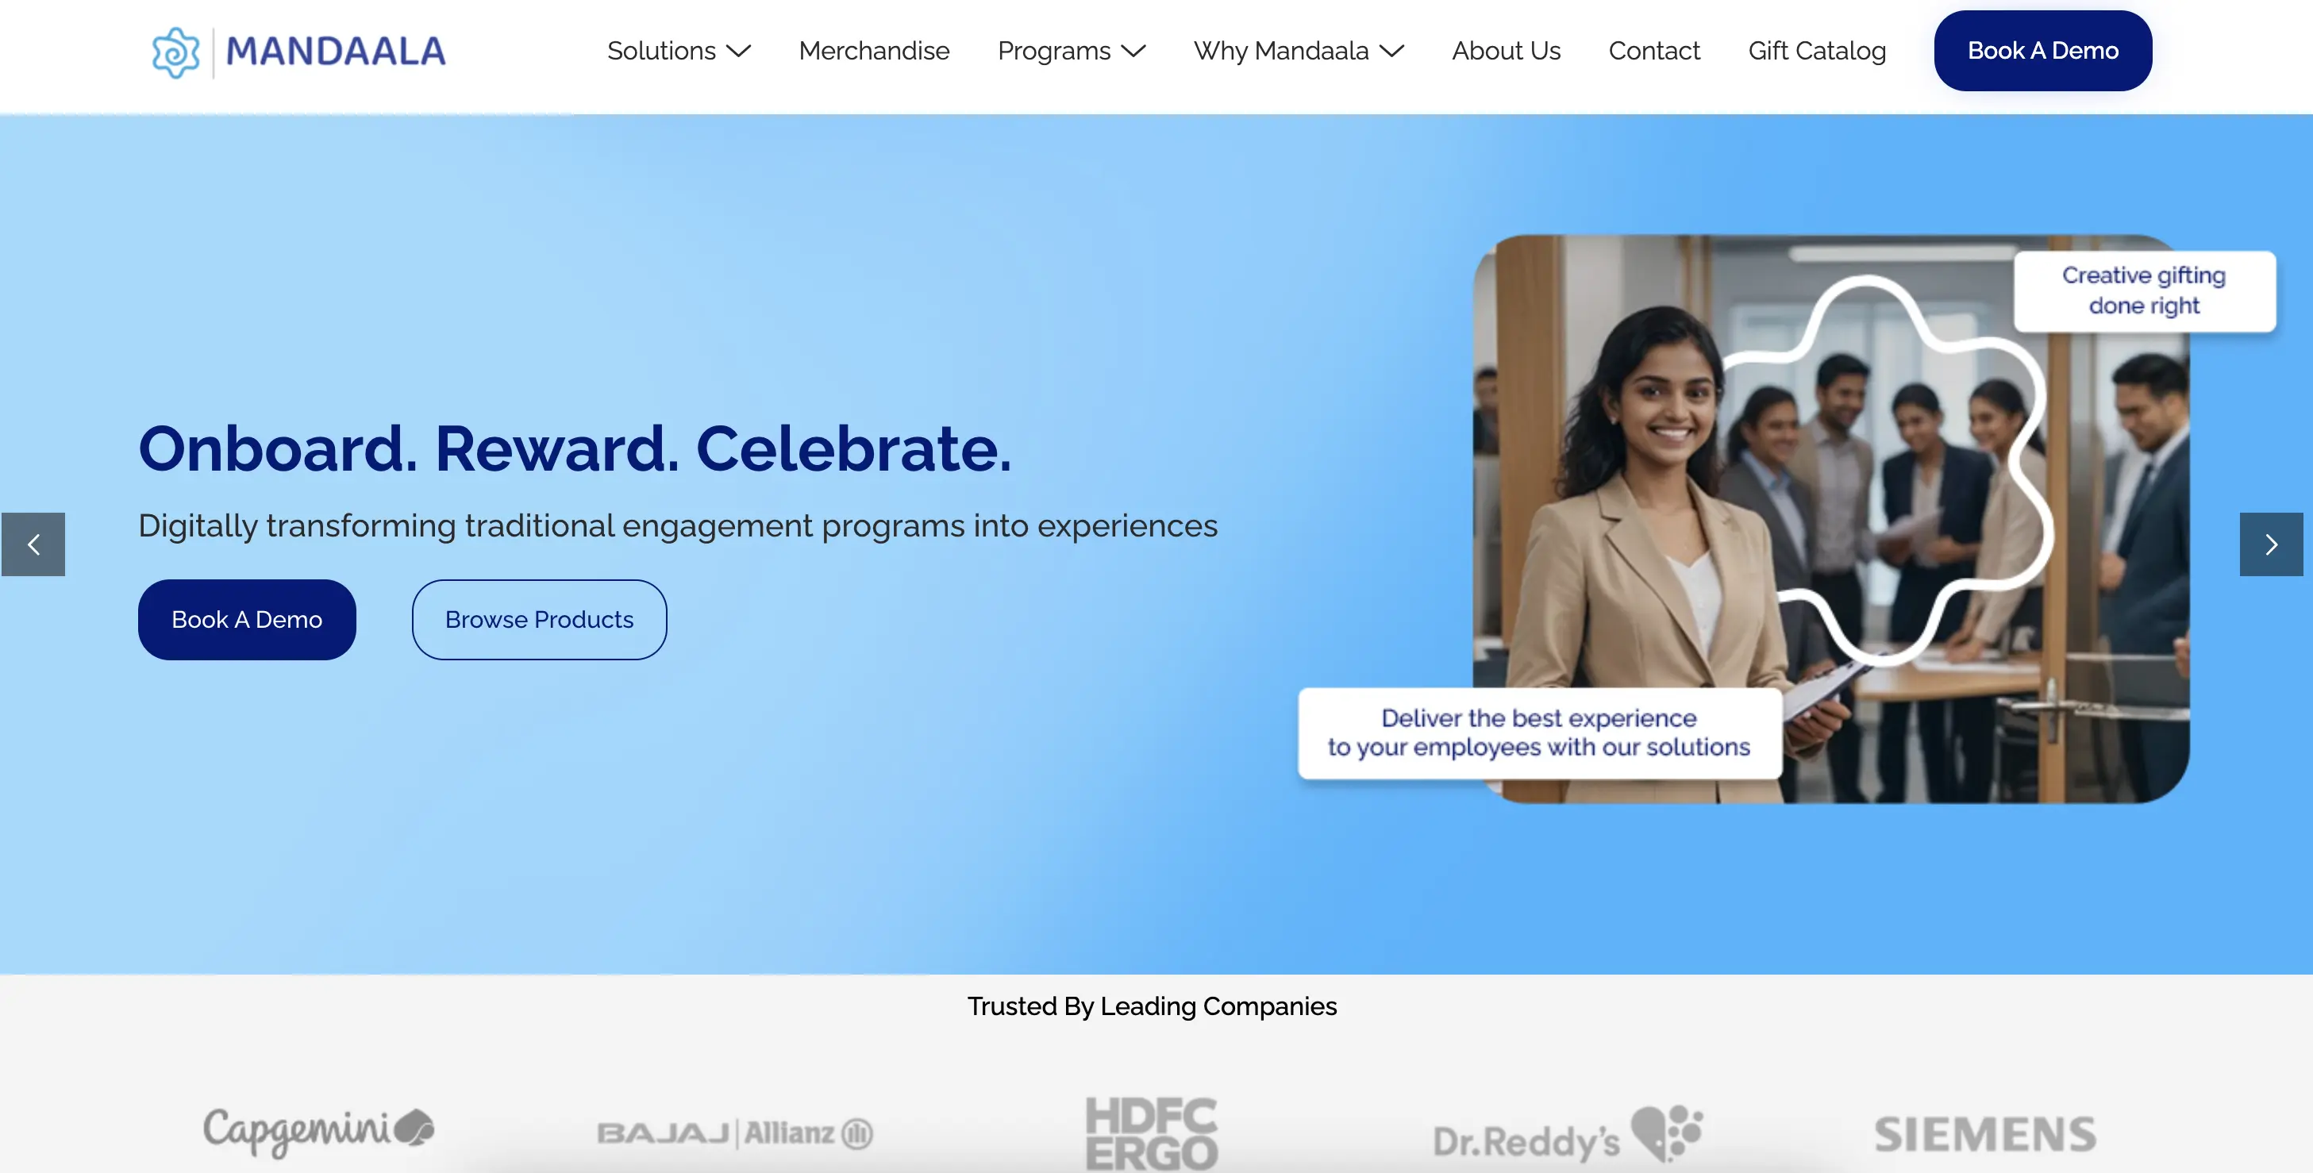Screen dimensions: 2313x1173
Task: Click the Dr. Reddy's logo
Action: [x=1568, y=1134]
